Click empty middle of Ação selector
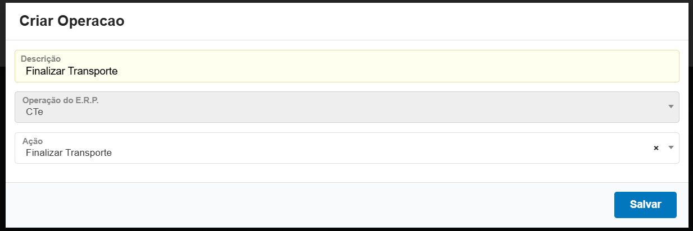The height and width of the screenshot is (231, 693). point(365,148)
